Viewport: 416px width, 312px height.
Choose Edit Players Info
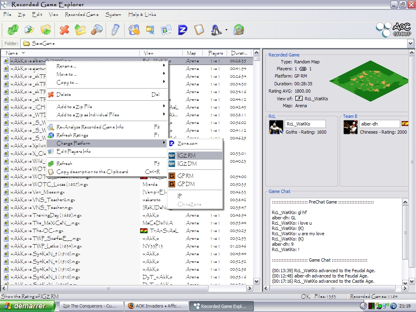coord(107,151)
